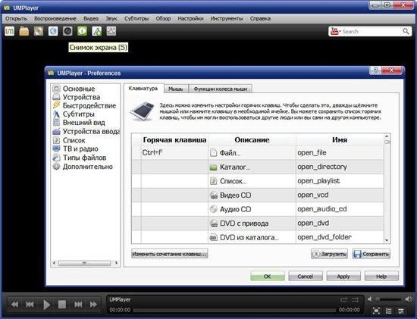417x319 pixels.
Task: Open the Инструменты menu
Action: click(x=227, y=19)
